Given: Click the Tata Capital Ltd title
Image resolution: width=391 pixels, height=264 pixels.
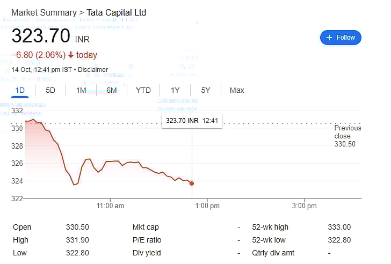Looking at the screenshot, I should click(115, 12).
